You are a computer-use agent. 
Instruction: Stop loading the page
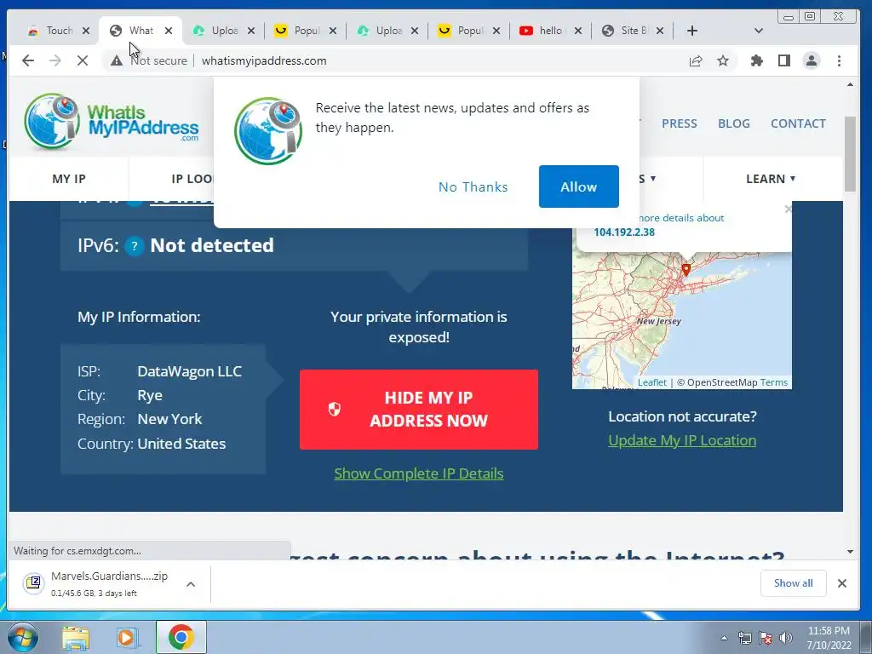click(83, 60)
